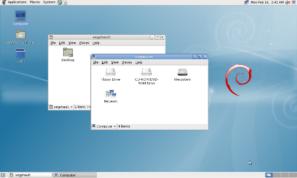
Task: Open the System menu in top panel
Action: pyautogui.click(x=49, y=2)
